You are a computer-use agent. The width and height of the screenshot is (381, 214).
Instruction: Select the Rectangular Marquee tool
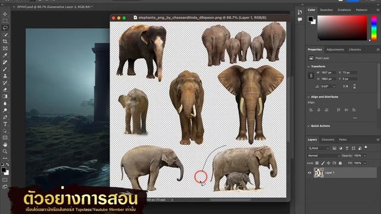coord(5,21)
